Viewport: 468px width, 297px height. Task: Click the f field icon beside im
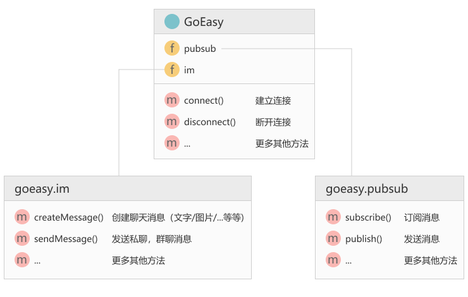pyautogui.click(x=172, y=70)
